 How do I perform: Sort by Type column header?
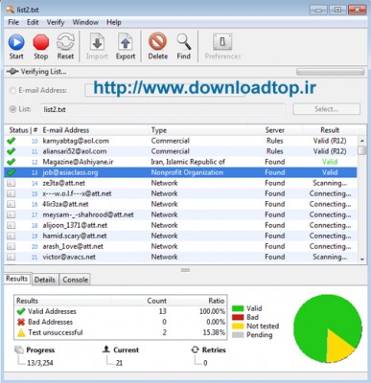[159, 130]
